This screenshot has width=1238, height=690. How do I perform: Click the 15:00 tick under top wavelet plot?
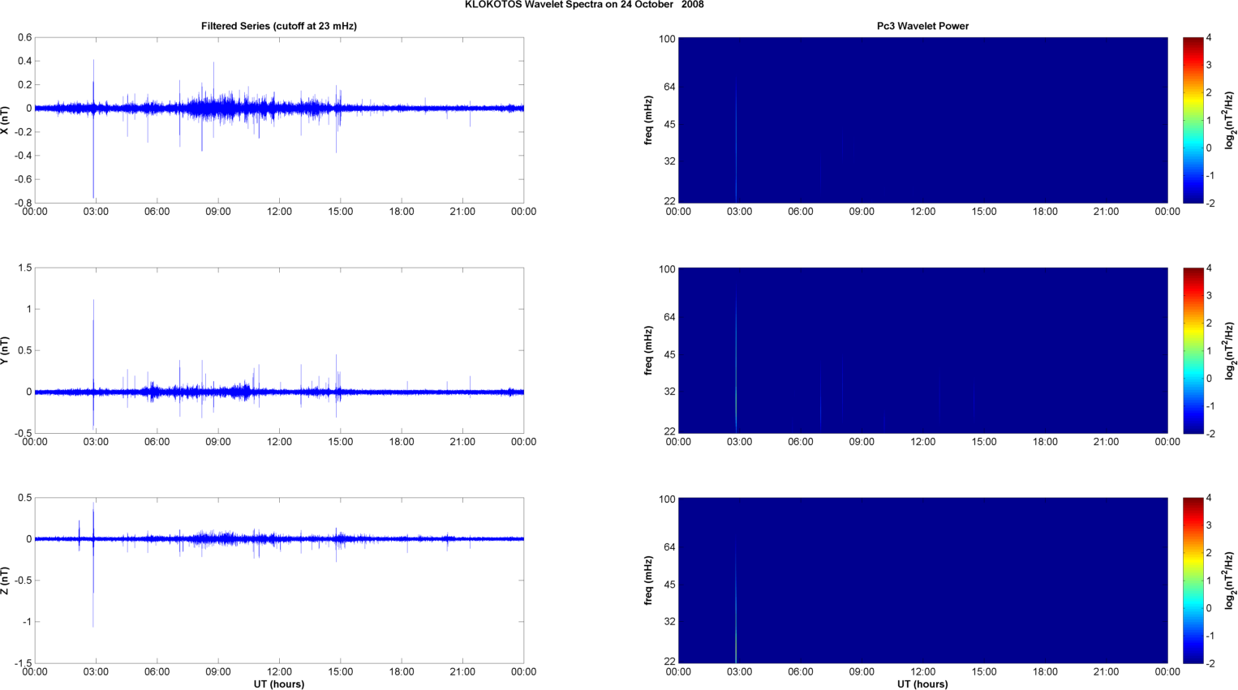[x=984, y=212]
